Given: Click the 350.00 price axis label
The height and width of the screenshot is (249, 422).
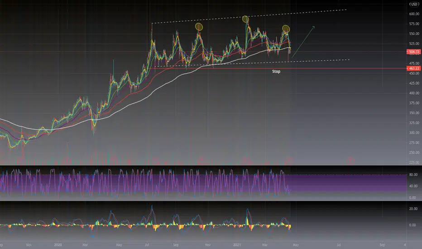Looking at the screenshot, I should coord(414,113).
